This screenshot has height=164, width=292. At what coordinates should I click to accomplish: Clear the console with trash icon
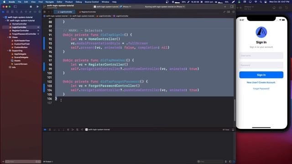click(226, 162)
